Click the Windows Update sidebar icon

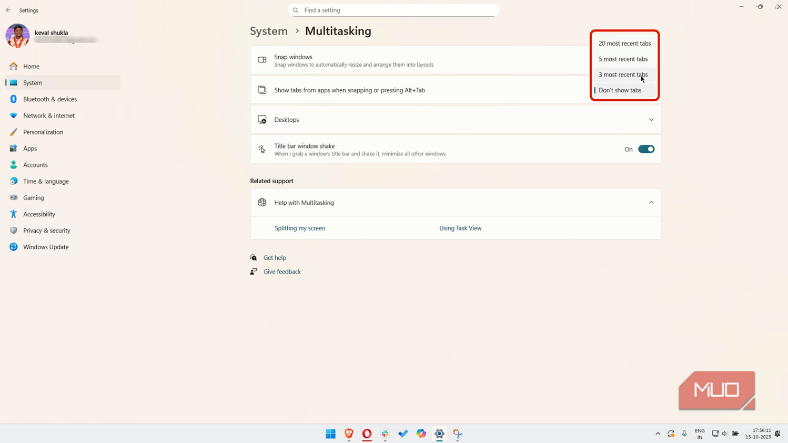click(x=14, y=247)
